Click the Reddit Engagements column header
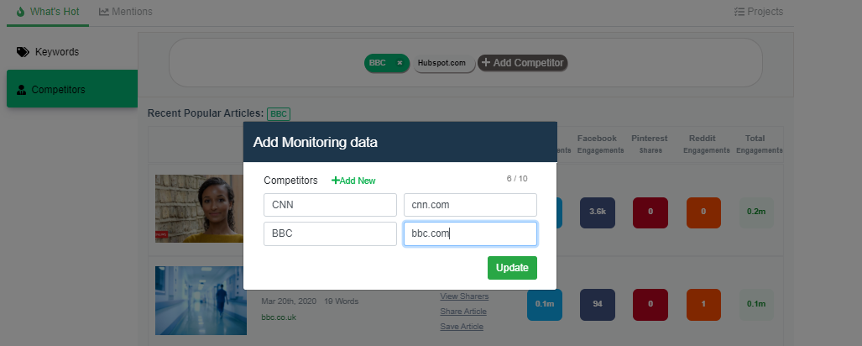The image size is (862, 346). tap(706, 144)
